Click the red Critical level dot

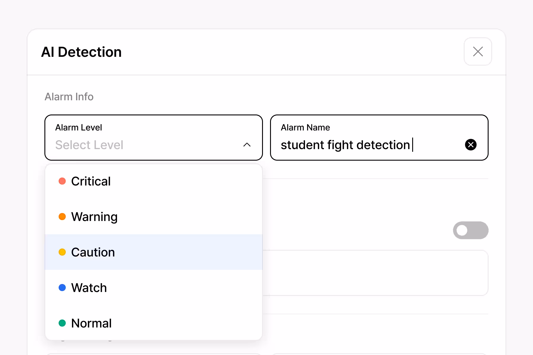[62, 181]
